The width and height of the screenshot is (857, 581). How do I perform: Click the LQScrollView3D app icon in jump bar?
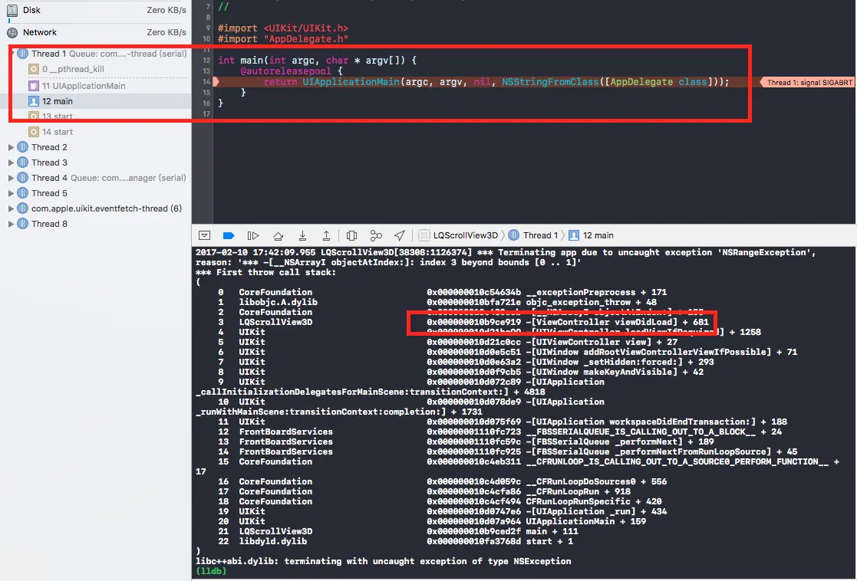click(x=424, y=235)
